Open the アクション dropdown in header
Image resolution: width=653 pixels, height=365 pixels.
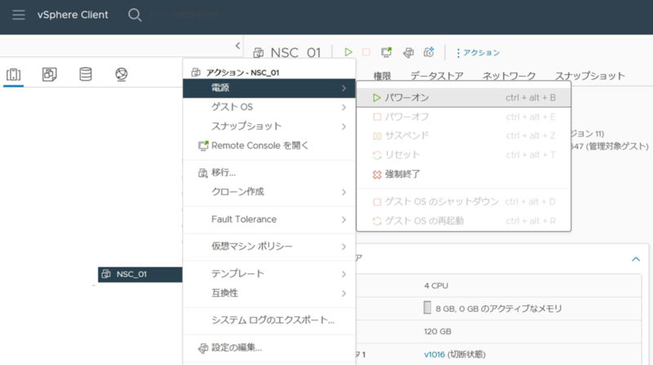tap(478, 53)
